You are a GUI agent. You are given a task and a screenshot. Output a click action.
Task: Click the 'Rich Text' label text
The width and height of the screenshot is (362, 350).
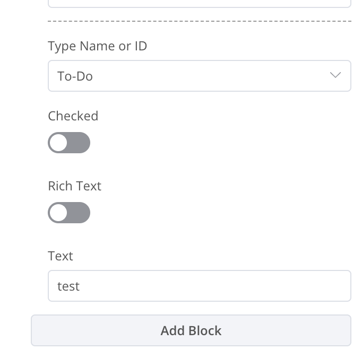tap(74, 186)
